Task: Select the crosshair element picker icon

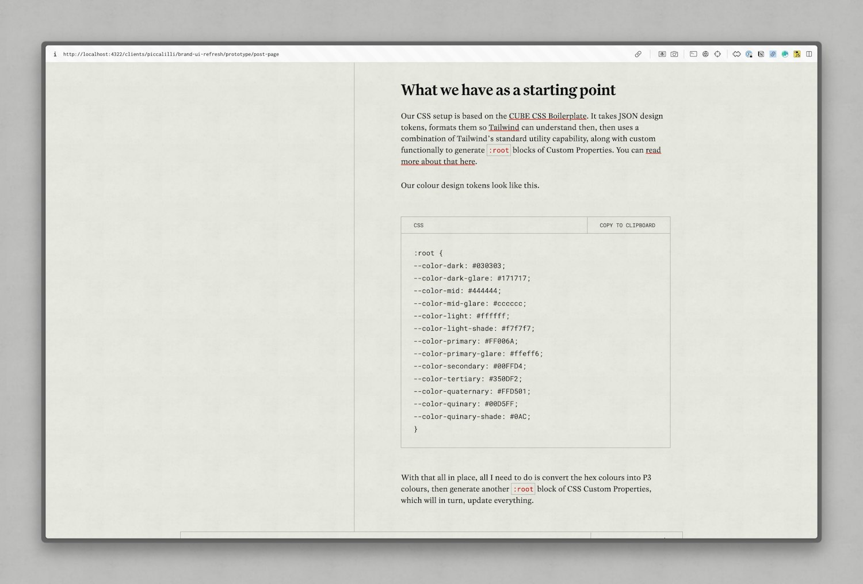Action: click(x=717, y=54)
